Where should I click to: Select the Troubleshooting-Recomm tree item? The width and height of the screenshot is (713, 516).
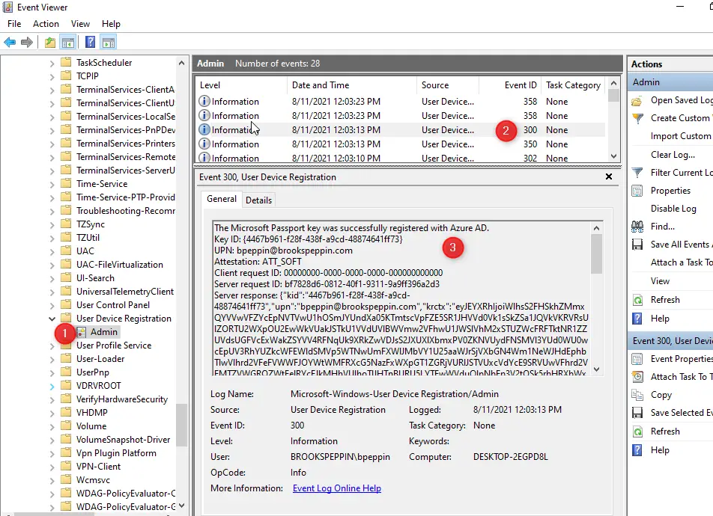[126, 211]
